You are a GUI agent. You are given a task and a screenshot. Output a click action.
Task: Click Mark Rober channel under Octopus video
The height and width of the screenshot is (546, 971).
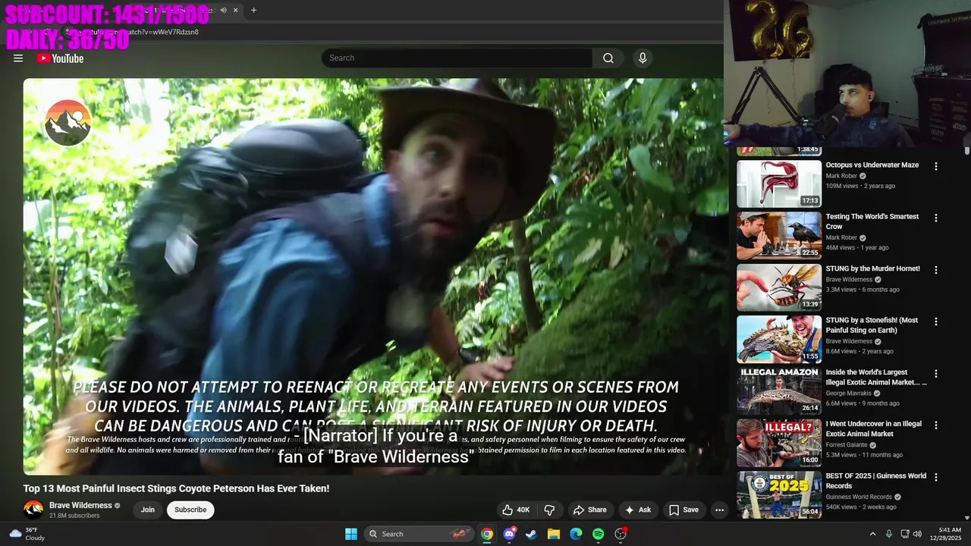pyautogui.click(x=841, y=176)
